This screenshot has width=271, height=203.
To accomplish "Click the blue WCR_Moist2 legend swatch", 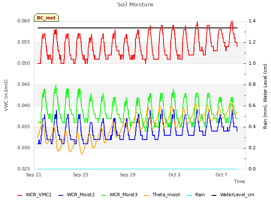I will tap(61, 195).
